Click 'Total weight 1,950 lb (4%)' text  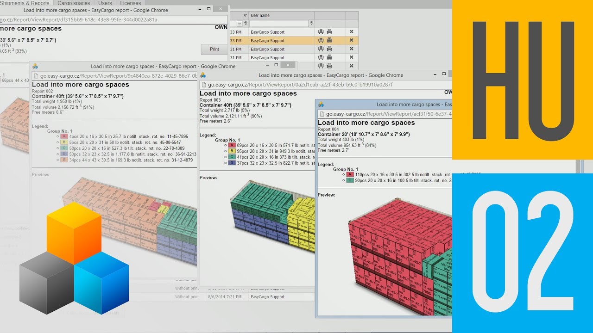click(57, 101)
